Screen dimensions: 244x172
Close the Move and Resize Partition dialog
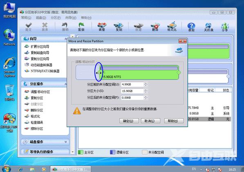click(183, 41)
